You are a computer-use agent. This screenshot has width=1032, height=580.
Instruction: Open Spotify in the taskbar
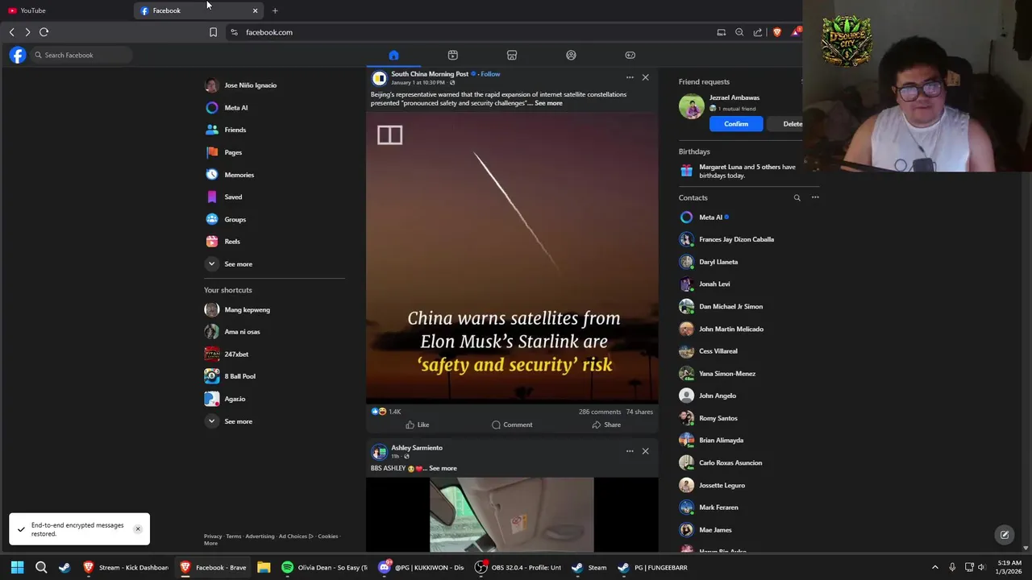[325, 567]
